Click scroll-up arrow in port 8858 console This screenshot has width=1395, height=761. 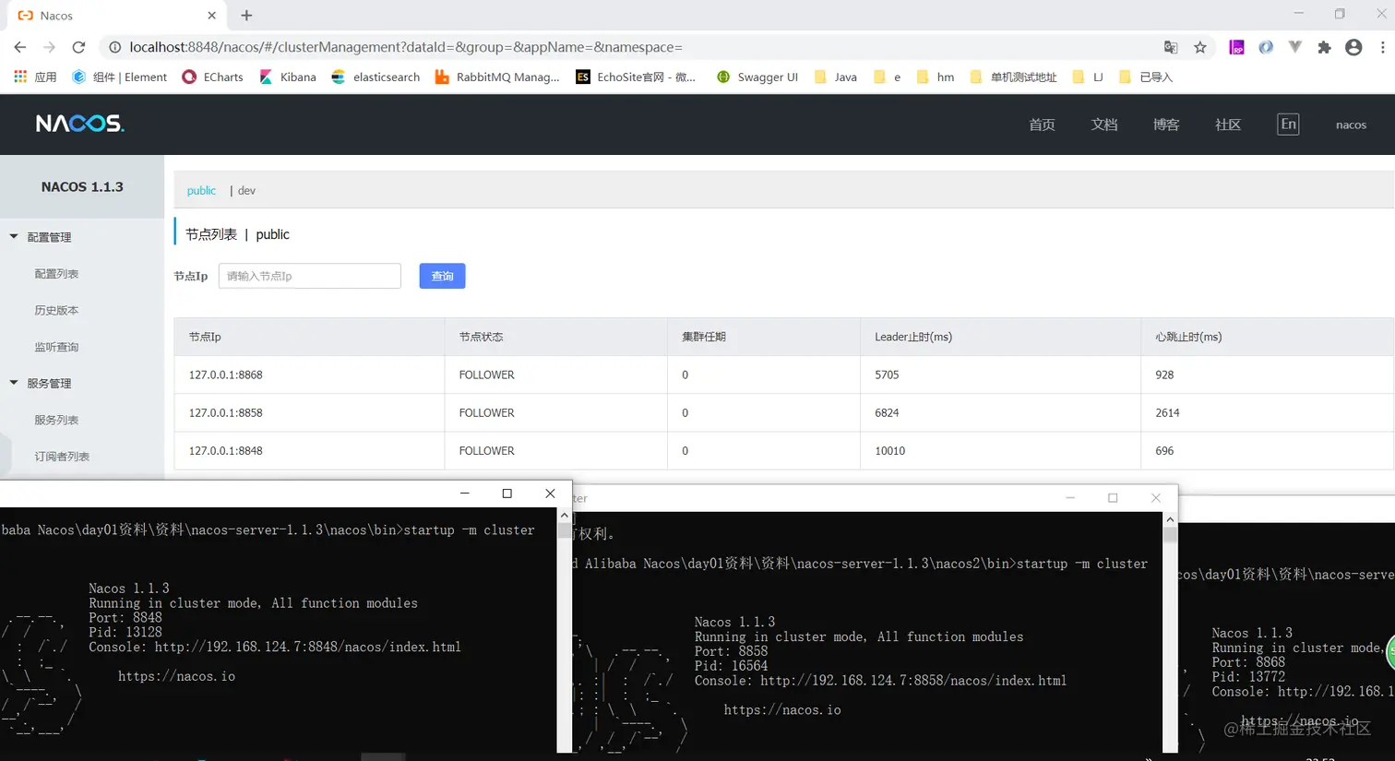tap(1170, 519)
